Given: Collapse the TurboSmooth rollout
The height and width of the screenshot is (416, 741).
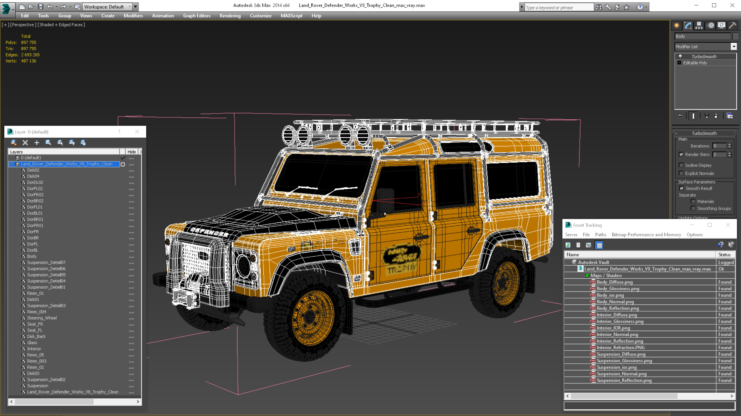Looking at the screenshot, I should tap(677, 133).
